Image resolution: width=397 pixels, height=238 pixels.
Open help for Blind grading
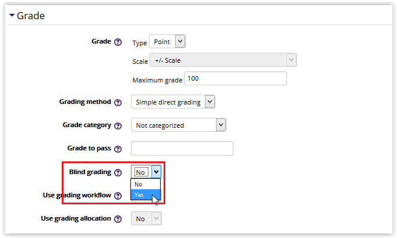click(x=118, y=172)
